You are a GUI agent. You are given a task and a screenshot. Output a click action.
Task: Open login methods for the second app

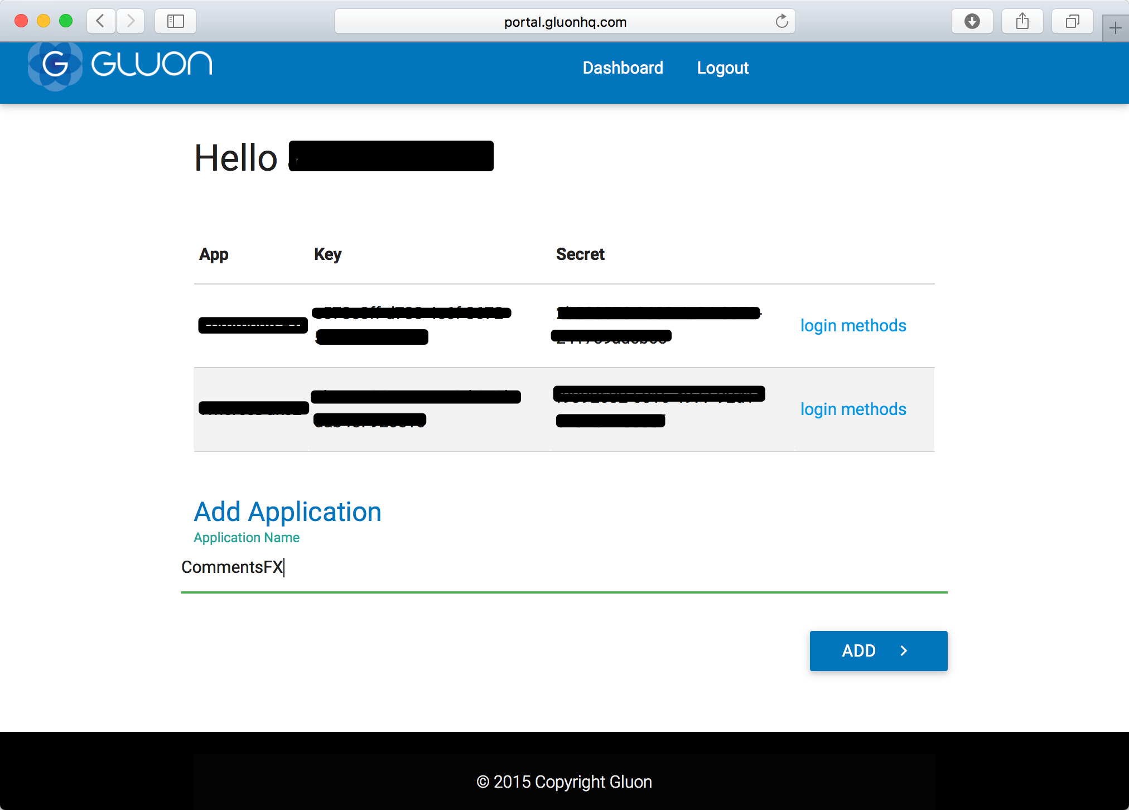853,409
